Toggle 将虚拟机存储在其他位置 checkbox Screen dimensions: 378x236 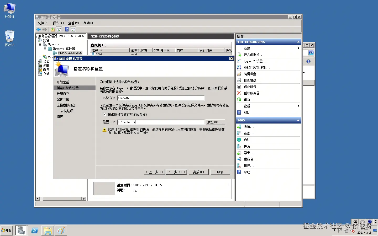coord(104,115)
